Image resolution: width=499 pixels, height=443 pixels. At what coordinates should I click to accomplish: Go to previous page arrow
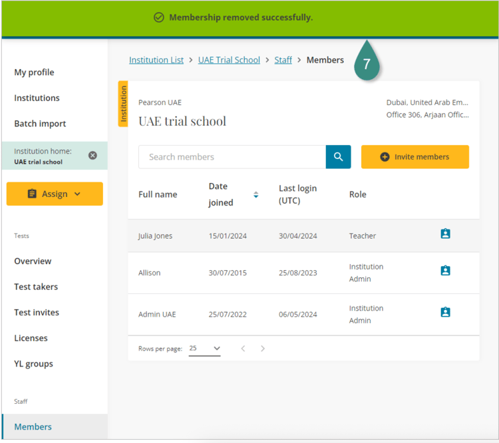(243, 349)
